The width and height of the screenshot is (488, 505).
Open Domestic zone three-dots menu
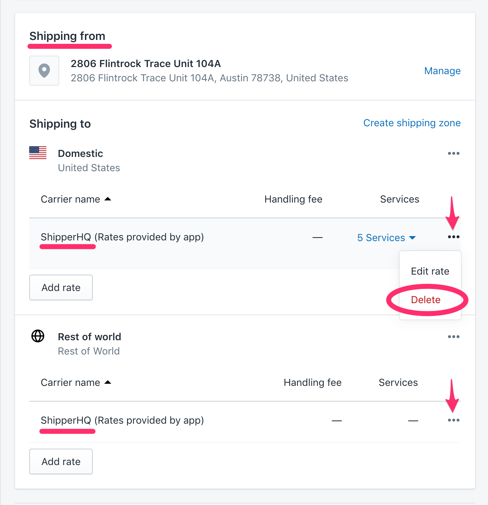453,153
